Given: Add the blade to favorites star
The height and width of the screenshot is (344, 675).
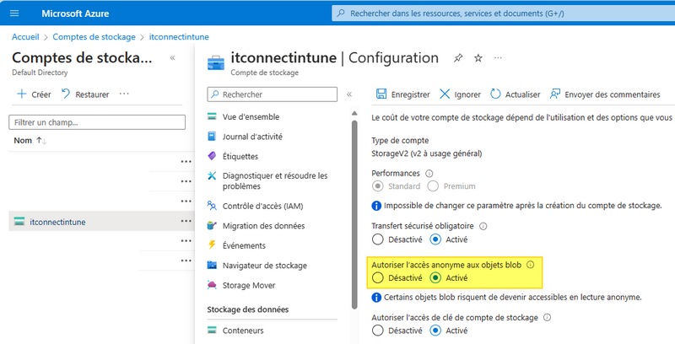Looking at the screenshot, I should (x=478, y=58).
